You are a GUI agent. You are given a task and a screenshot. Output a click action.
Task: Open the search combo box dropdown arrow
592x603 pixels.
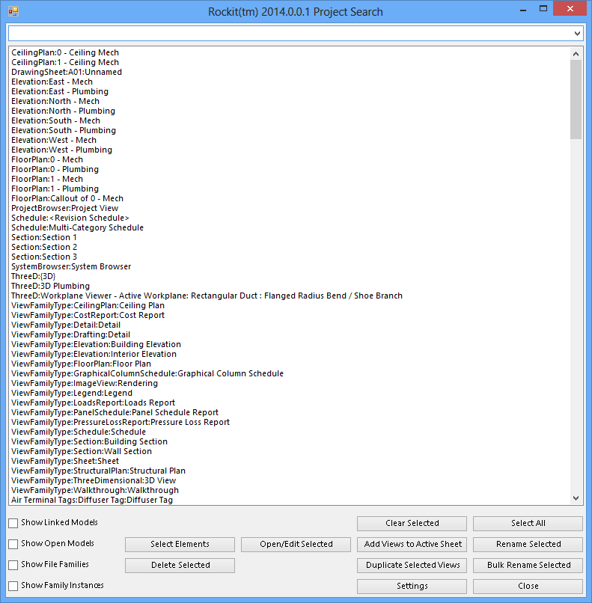click(577, 34)
